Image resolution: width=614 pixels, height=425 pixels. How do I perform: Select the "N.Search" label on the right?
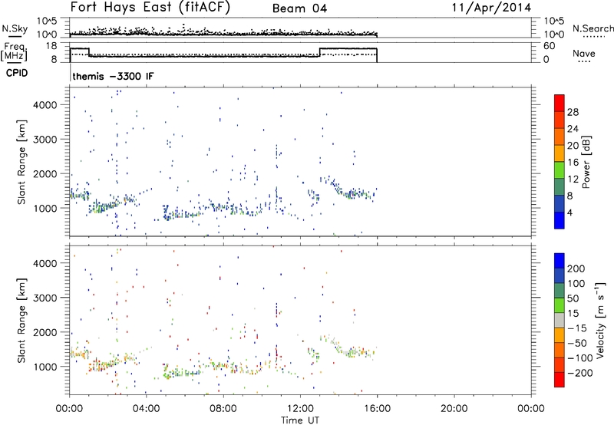coord(593,28)
